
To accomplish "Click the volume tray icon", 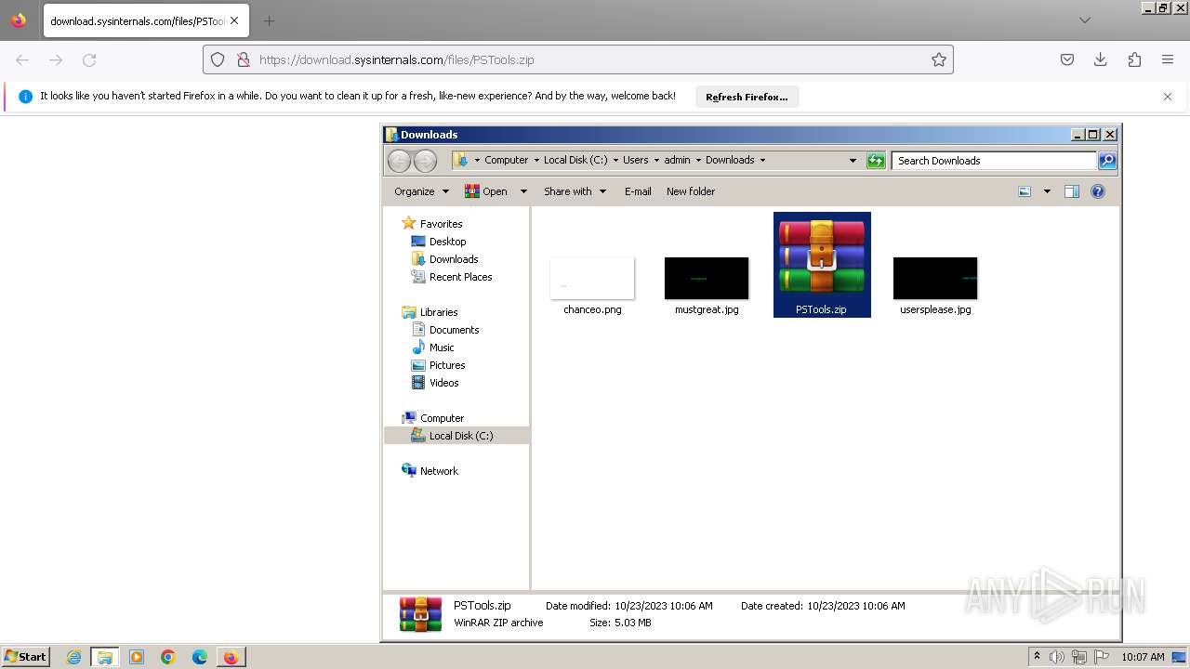I will (x=1057, y=657).
